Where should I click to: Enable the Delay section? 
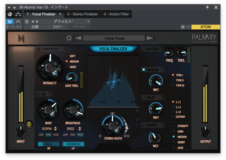(144, 97)
